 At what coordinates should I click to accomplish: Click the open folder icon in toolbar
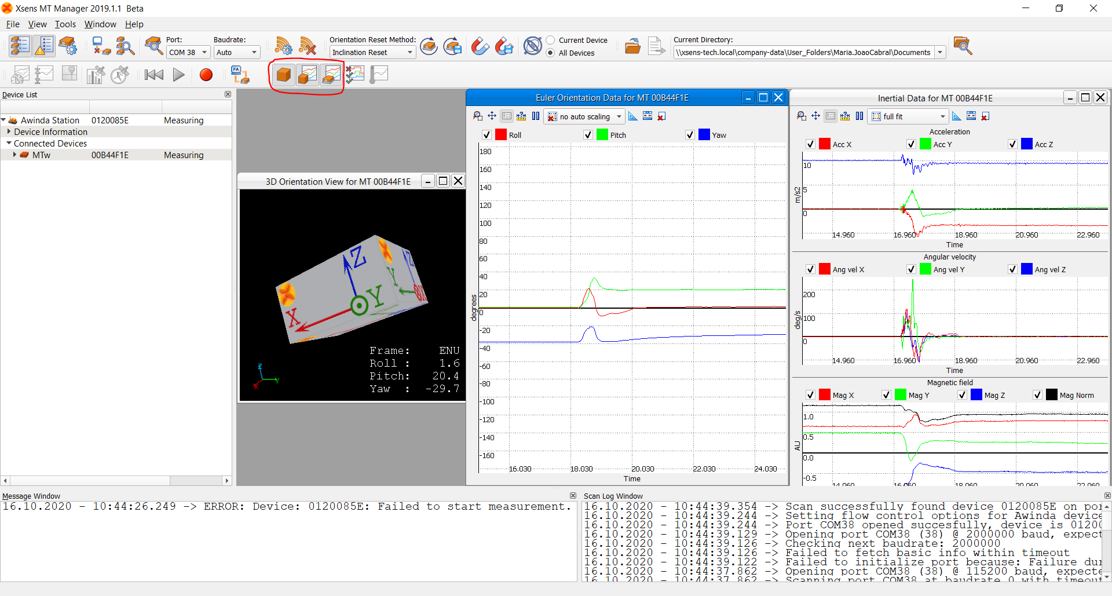pos(632,46)
